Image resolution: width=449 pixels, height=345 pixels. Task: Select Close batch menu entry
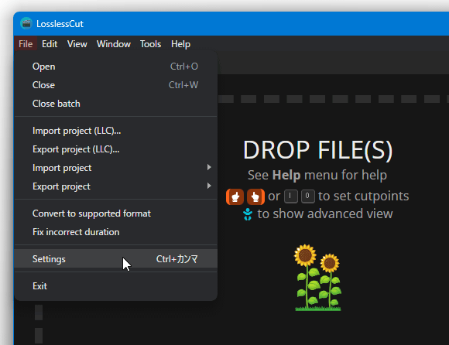pos(116,104)
